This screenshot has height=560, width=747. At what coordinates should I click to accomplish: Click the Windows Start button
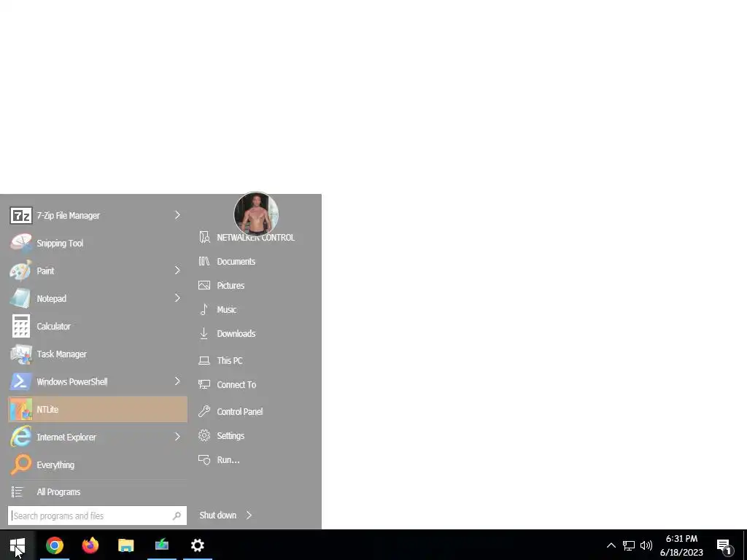pos(18,545)
